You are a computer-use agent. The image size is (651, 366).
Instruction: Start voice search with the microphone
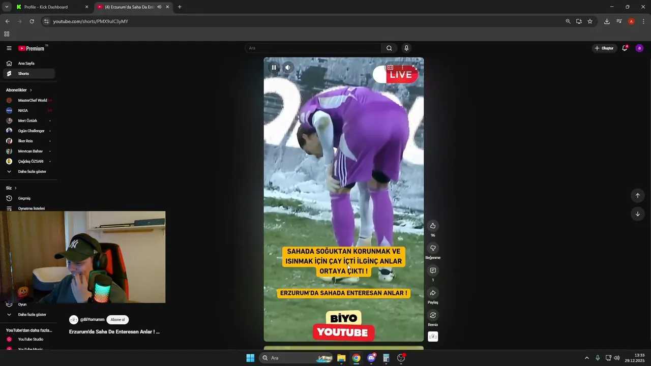point(406,48)
